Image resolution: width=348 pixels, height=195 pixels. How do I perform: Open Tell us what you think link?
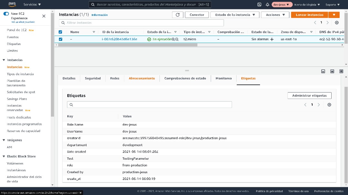pyautogui.click(x=23, y=22)
